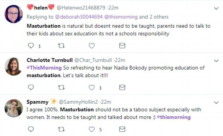
Task: Open the #ThisMorning hashtag in Charlotte's tweet
Action: pyautogui.click(x=44, y=68)
